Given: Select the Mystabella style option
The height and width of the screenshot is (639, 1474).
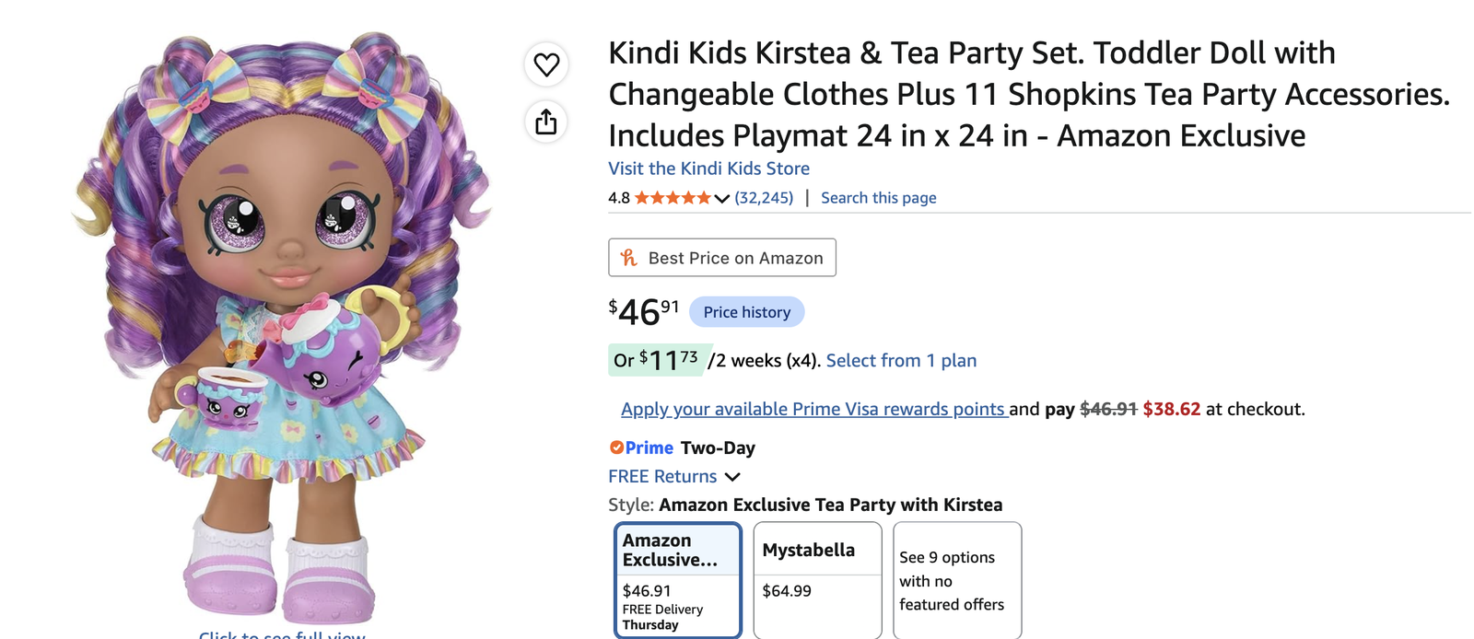Looking at the screenshot, I should (817, 580).
